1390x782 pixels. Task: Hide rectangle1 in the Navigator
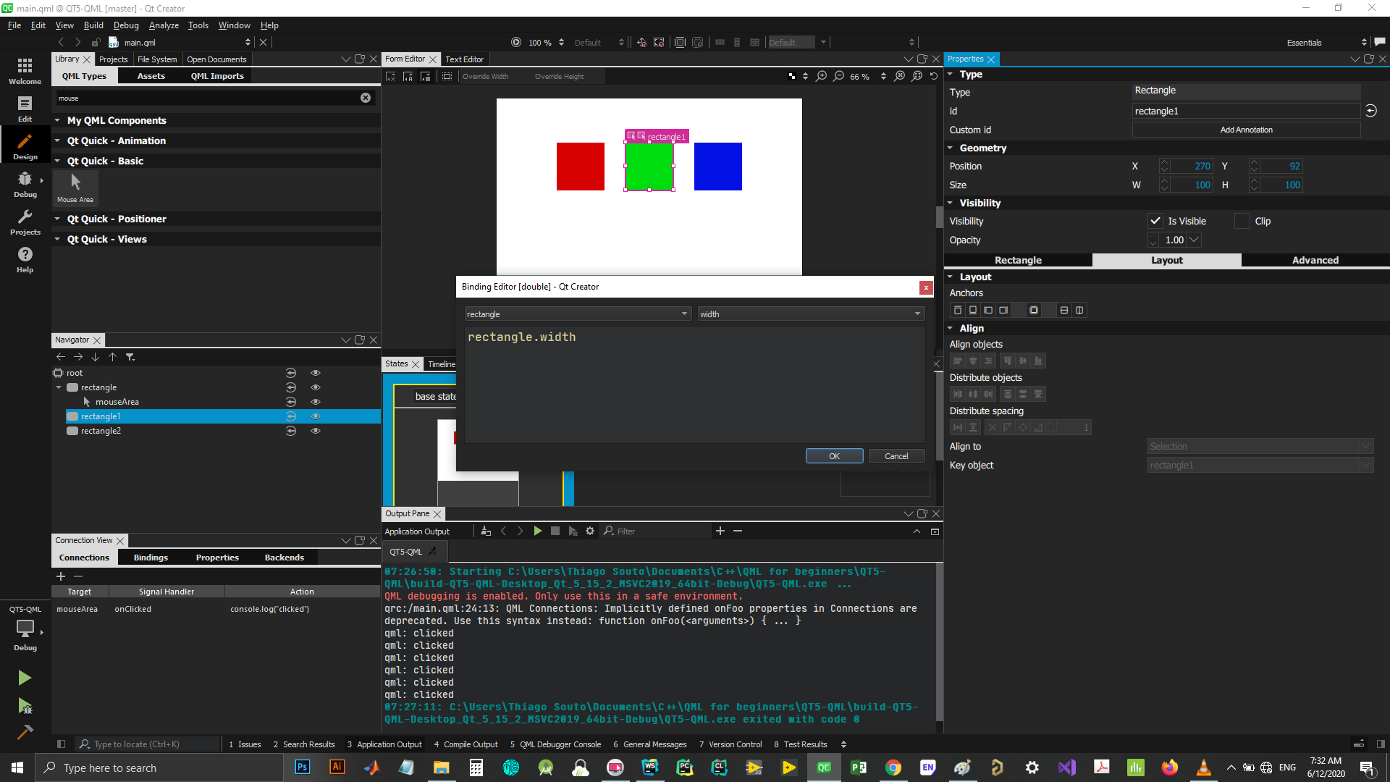coord(316,416)
